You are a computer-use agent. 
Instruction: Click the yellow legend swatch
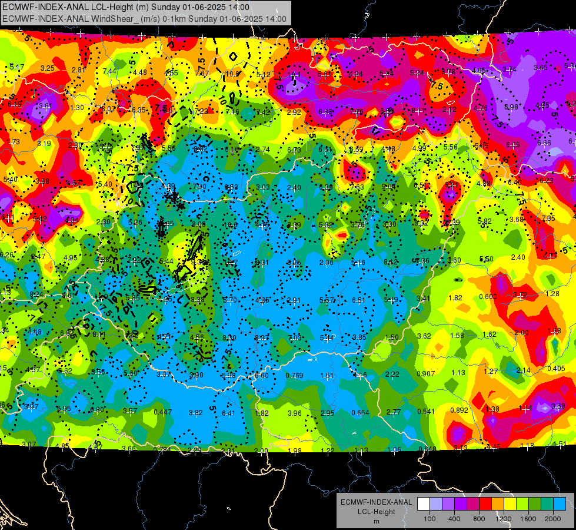[510, 504]
